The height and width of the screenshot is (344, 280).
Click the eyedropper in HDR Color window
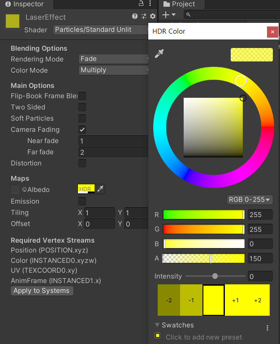click(159, 54)
